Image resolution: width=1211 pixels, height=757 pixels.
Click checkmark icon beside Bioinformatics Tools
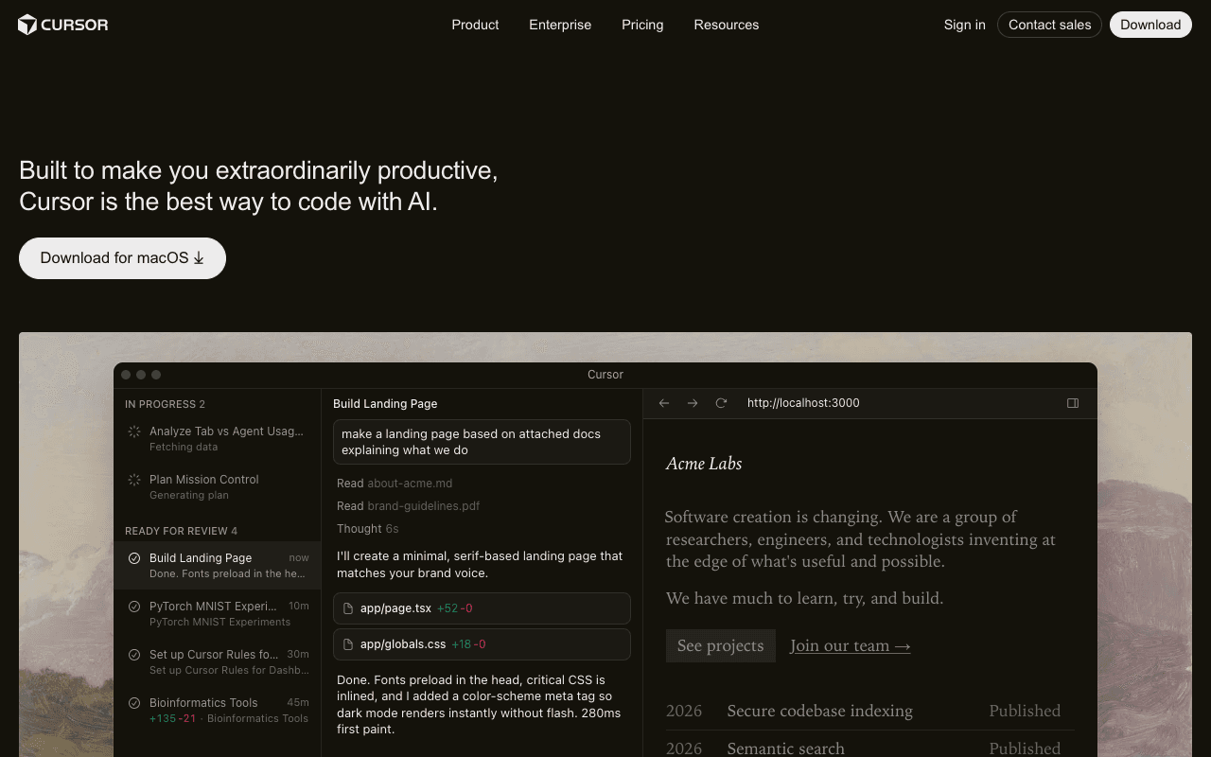pos(134,703)
